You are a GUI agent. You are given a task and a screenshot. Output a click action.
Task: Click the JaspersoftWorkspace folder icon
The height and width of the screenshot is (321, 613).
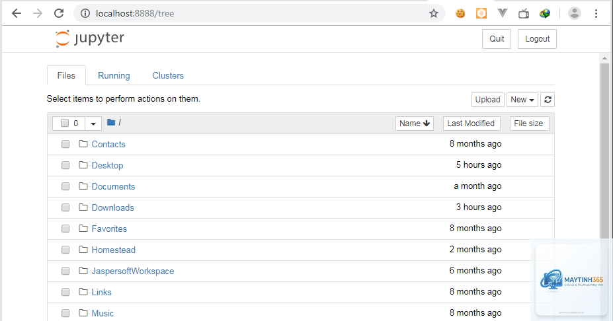[83, 270]
